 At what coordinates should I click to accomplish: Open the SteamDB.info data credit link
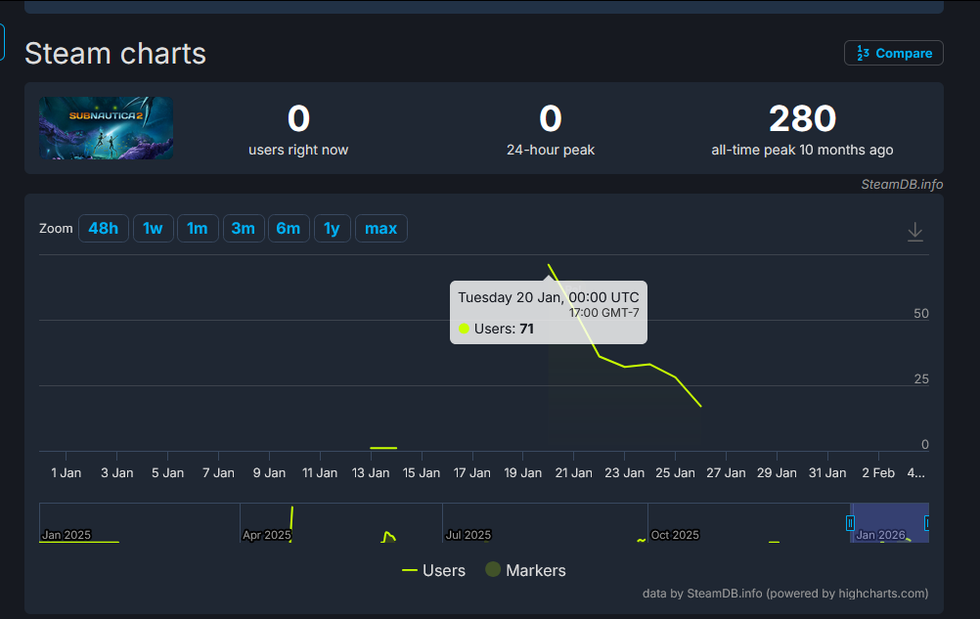[785, 594]
